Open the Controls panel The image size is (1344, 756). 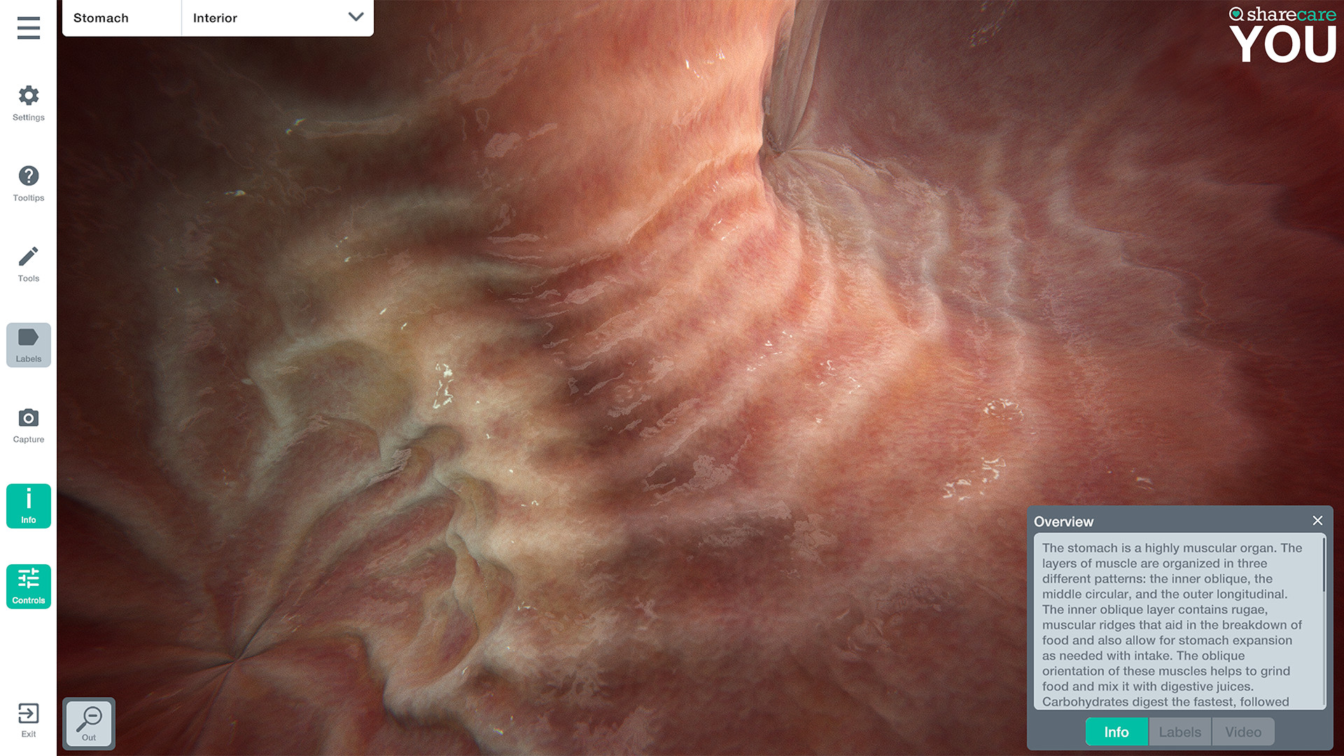(28, 585)
